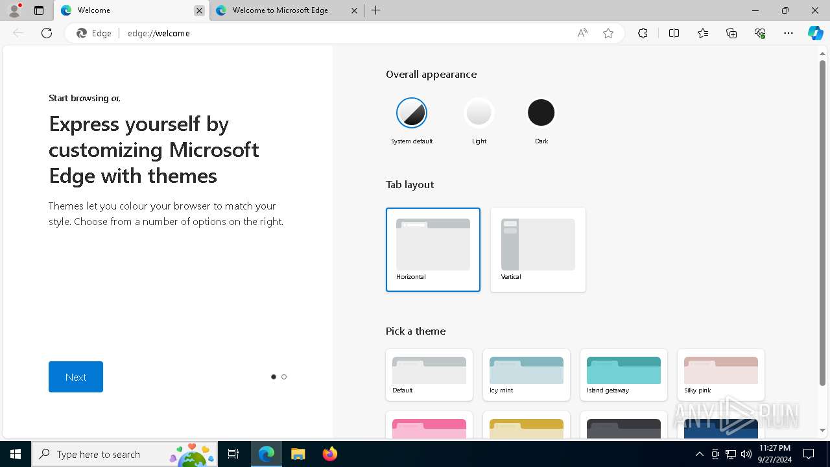Open Collections icon
830x467 pixels.
pos(731,33)
